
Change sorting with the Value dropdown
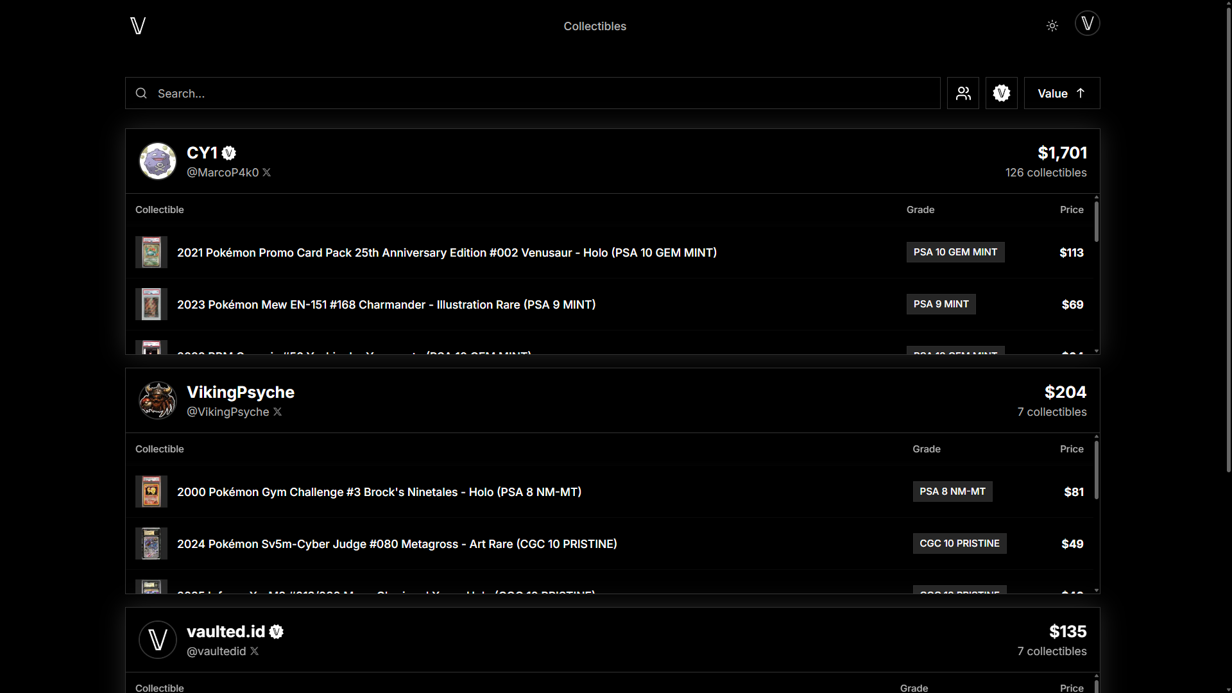coord(1052,93)
